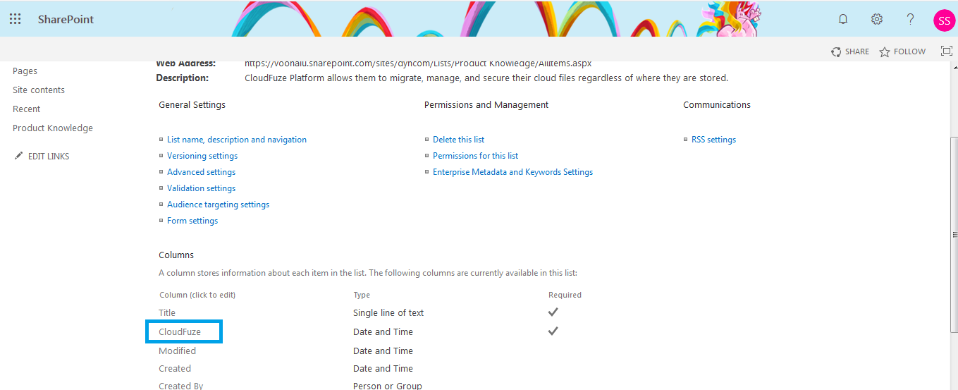This screenshot has height=390, width=958.
Task: Open the notifications bell
Action: click(x=843, y=19)
